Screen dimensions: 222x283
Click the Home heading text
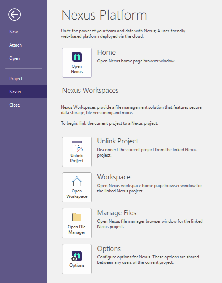point(106,52)
